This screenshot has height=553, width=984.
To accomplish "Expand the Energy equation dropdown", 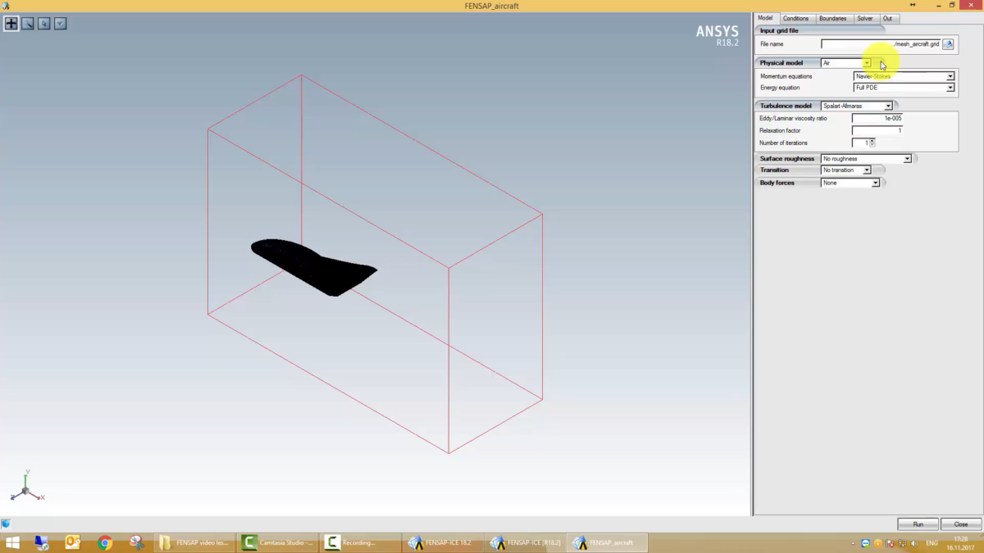I will pyautogui.click(x=950, y=88).
